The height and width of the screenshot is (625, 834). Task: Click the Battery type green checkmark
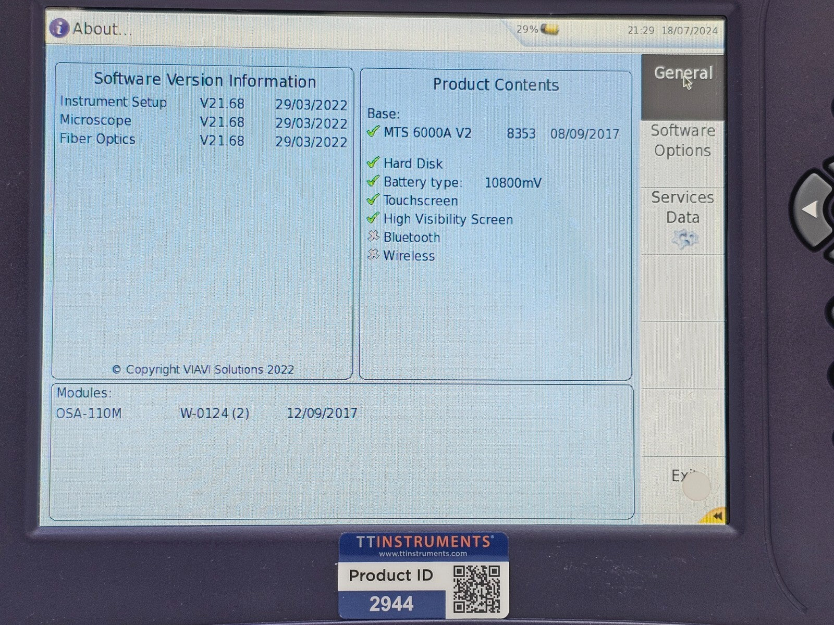(373, 181)
